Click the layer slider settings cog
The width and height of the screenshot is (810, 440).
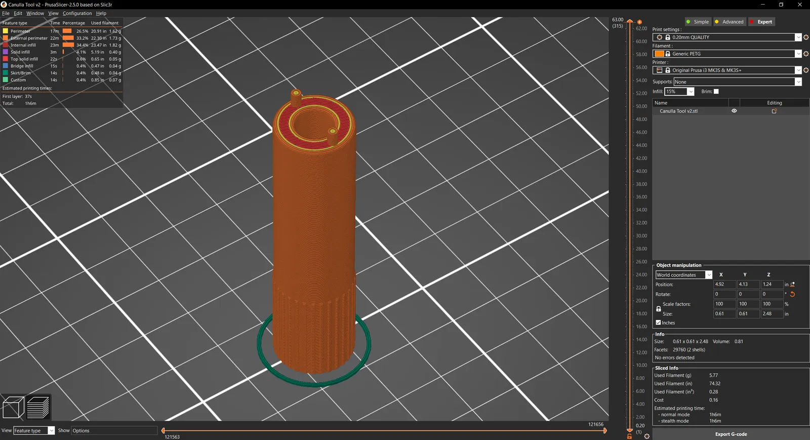click(646, 436)
